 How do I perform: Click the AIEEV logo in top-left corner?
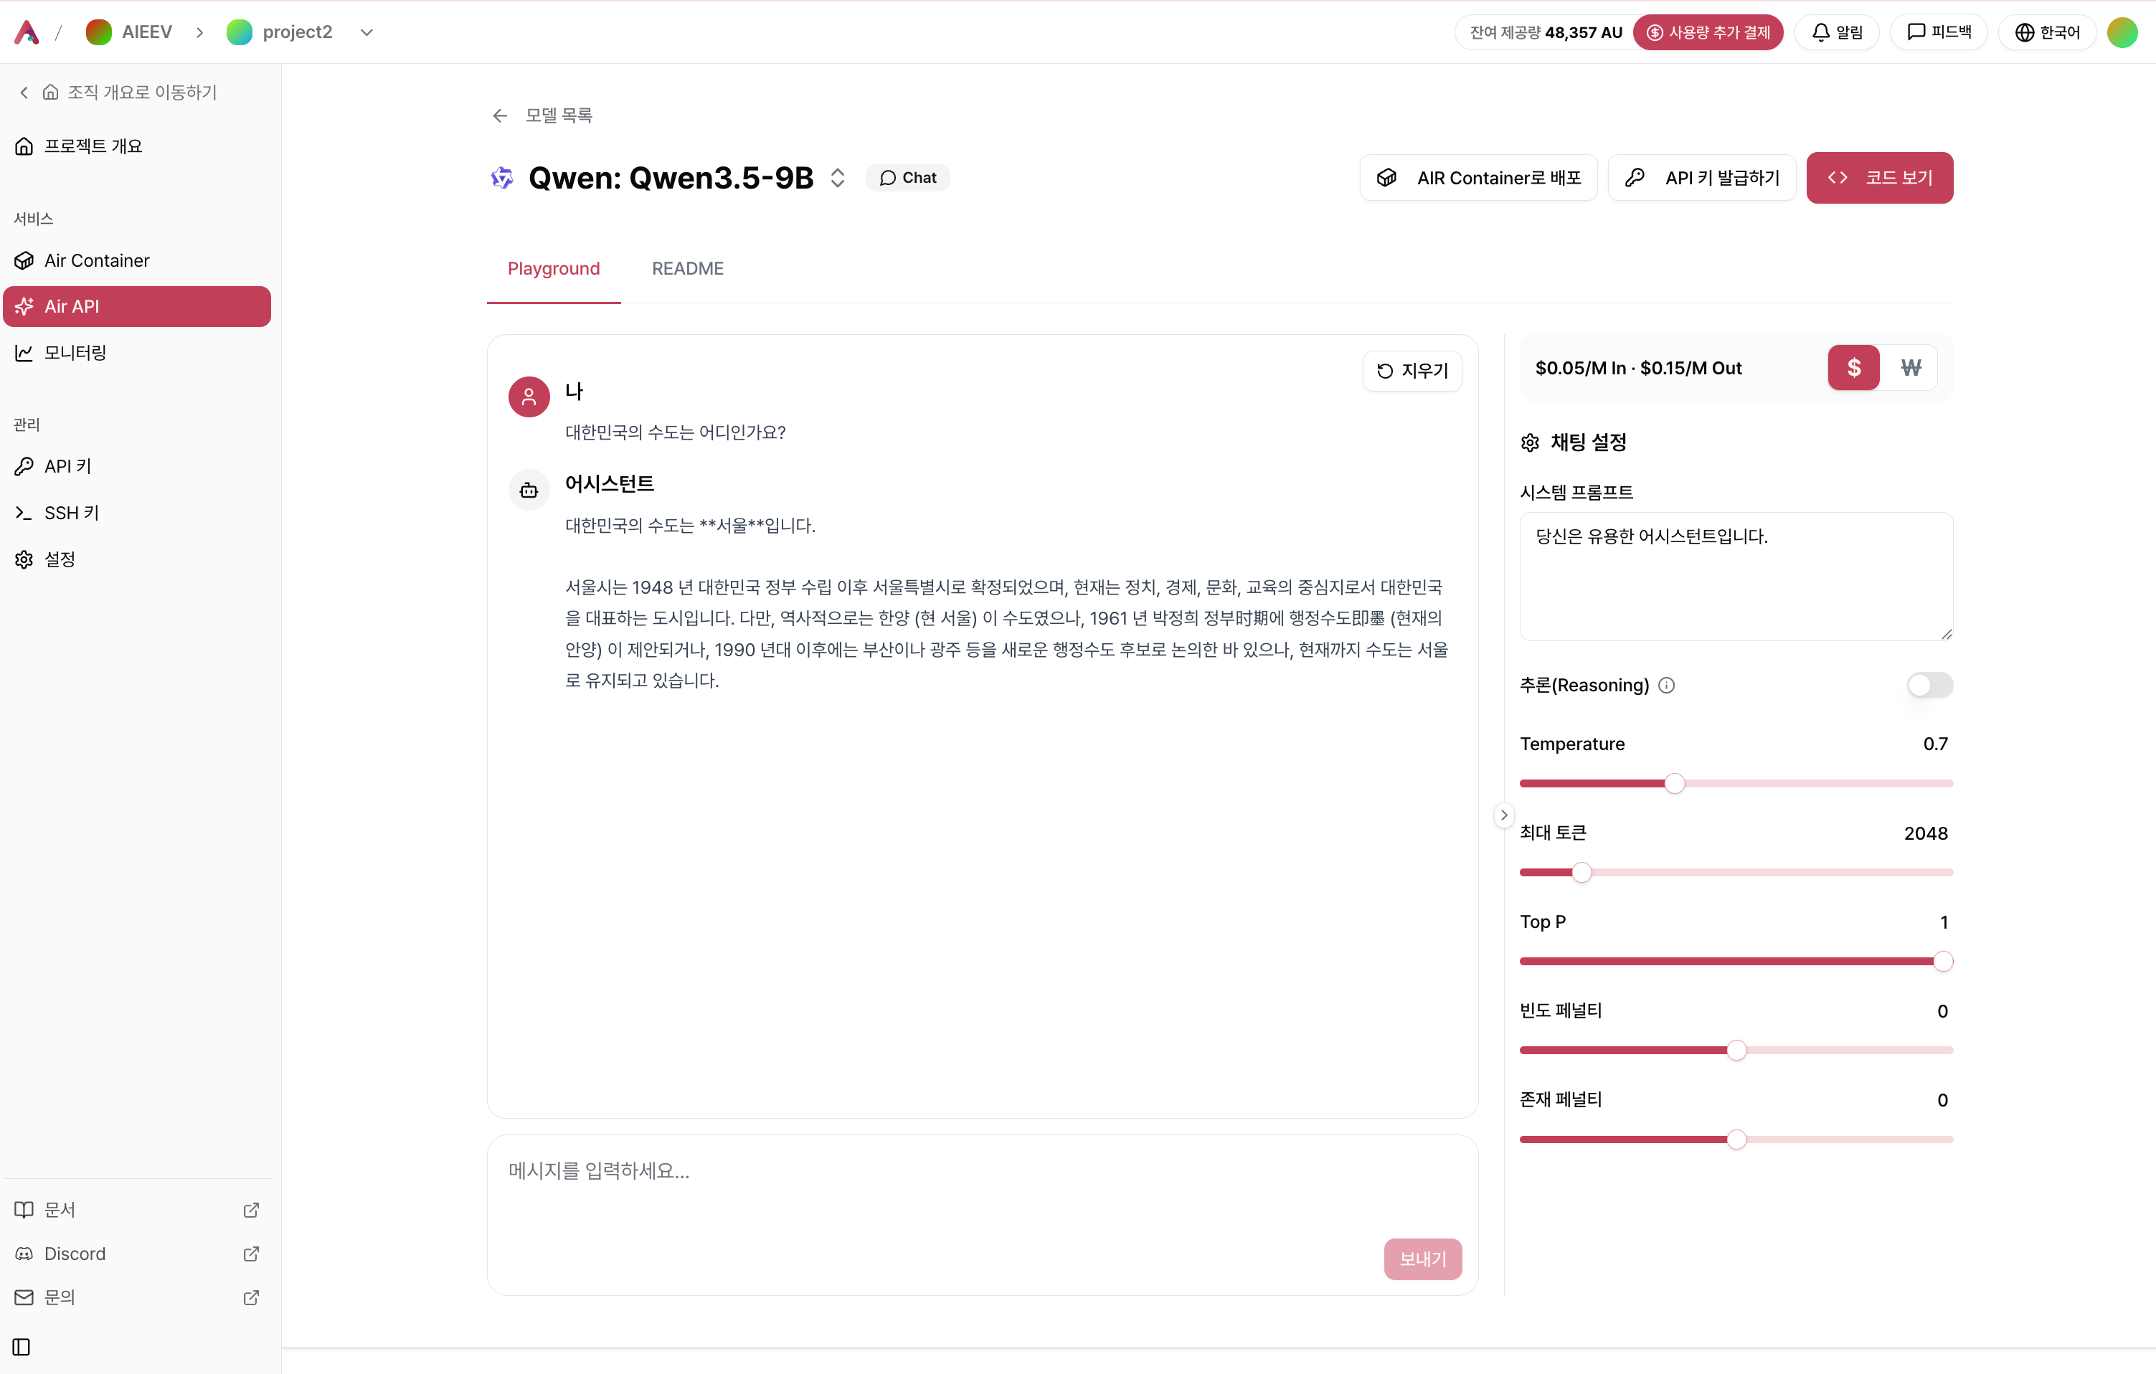point(27,32)
